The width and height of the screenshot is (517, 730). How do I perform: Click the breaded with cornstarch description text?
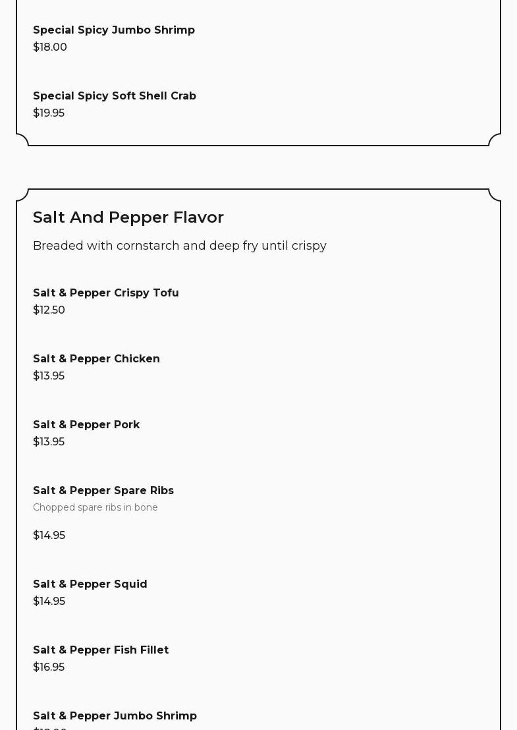(x=180, y=246)
